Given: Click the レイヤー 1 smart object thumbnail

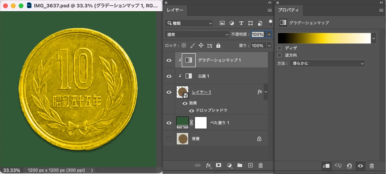Looking at the screenshot, I should tap(182, 92).
